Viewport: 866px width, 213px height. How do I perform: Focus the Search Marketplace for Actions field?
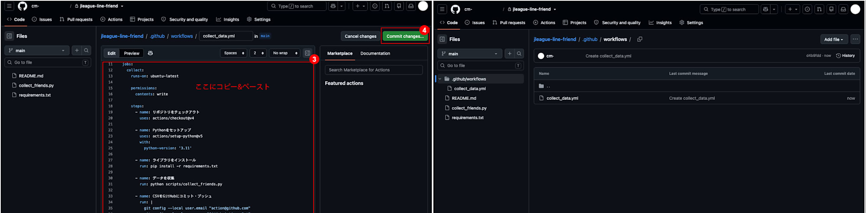coord(374,70)
